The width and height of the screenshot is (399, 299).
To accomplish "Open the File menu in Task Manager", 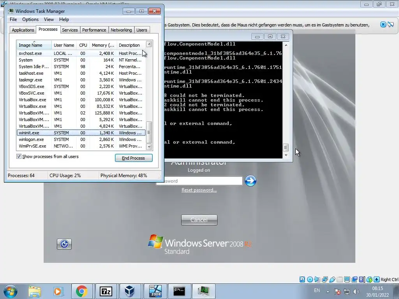I will tap(13, 19).
